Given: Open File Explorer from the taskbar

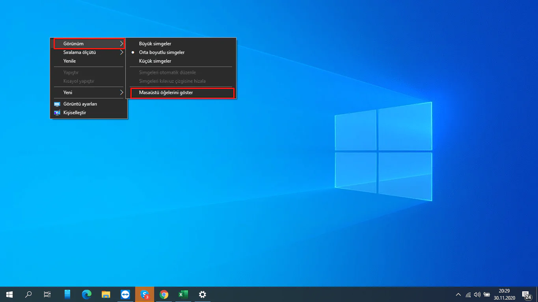Looking at the screenshot, I should pyautogui.click(x=106, y=294).
